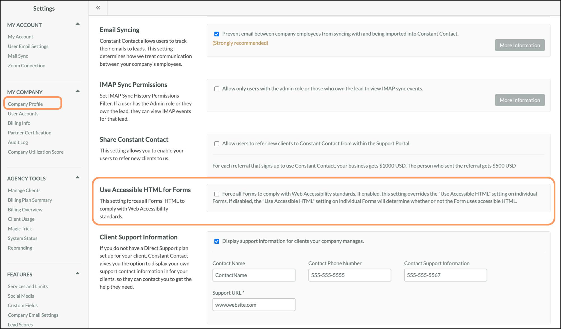This screenshot has width=561, height=329.
Task: Collapse the MY COMPANY section
Action: pyautogui.click(x=78, y=91)
